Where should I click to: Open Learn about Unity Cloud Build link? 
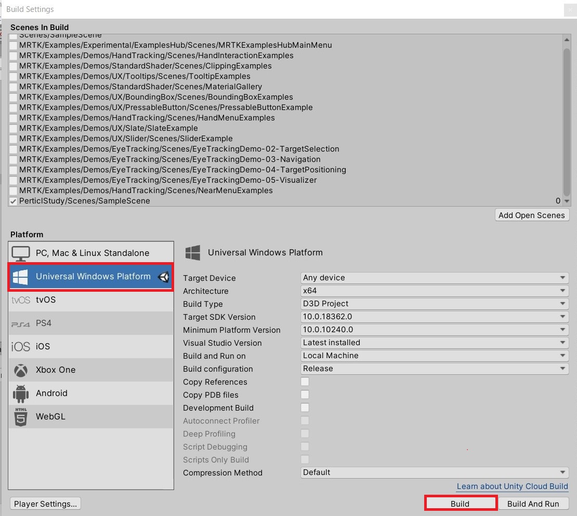point(512,486)
